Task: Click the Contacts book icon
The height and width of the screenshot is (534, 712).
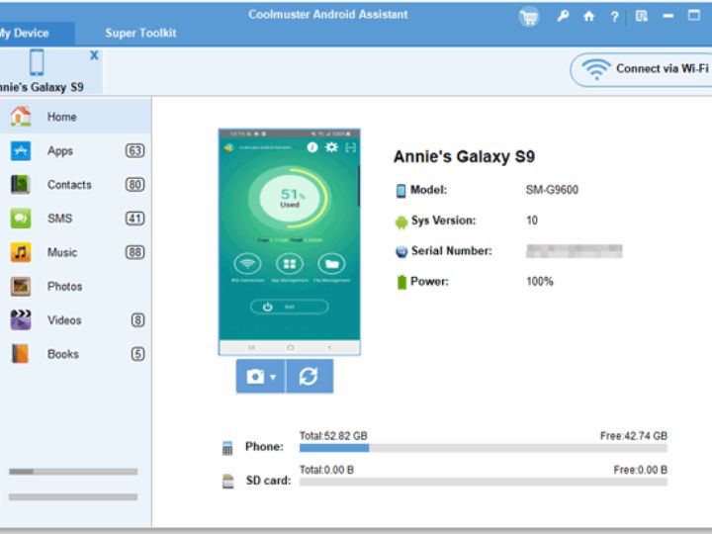Action: [21, 184]
